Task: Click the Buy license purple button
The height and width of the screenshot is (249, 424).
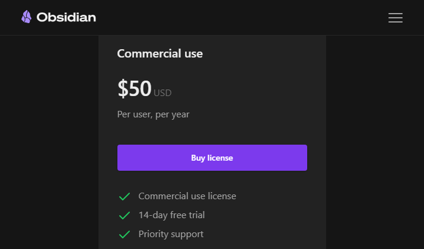Action: [x=212, y=158]
